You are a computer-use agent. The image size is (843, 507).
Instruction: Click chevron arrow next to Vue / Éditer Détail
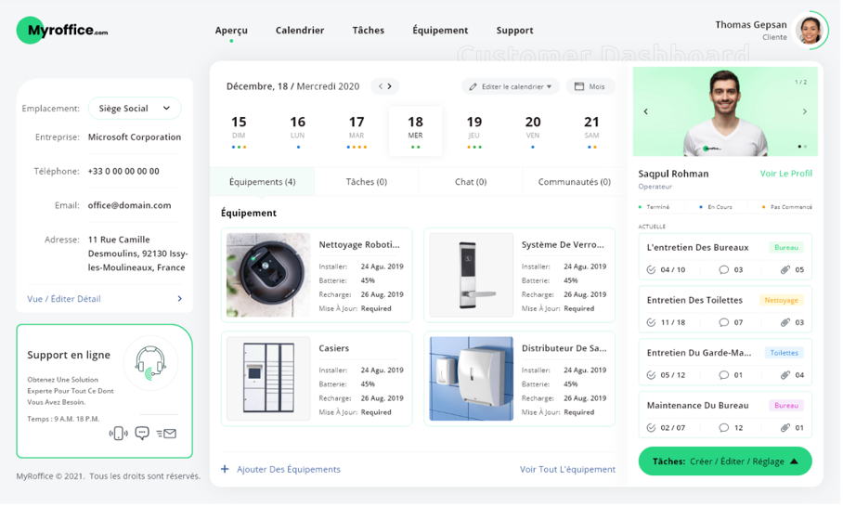(x=179, y=300)
